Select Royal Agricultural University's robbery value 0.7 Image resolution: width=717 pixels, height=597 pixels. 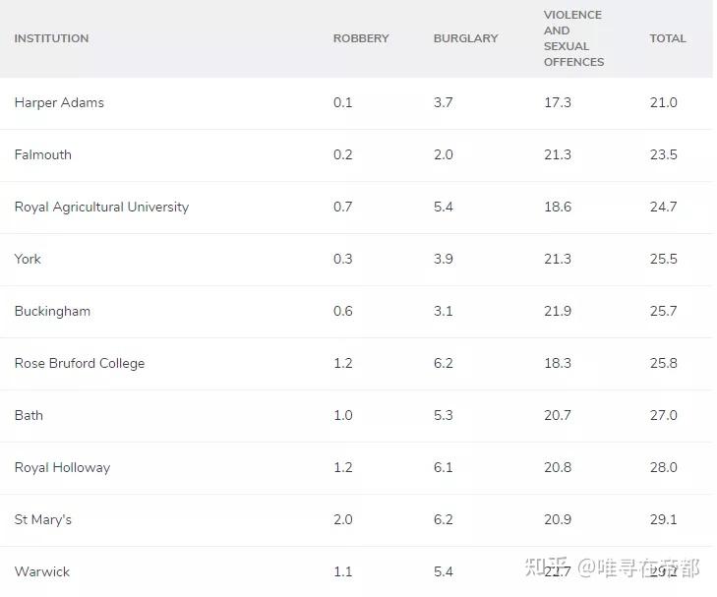[x=342, y=207]
